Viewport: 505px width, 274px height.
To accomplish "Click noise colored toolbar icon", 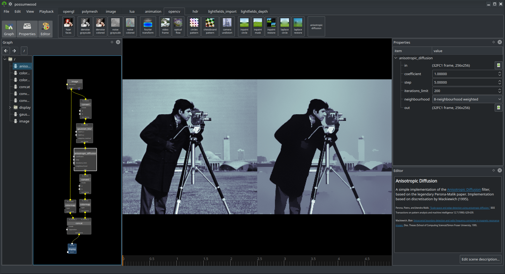I will point(130,26).
